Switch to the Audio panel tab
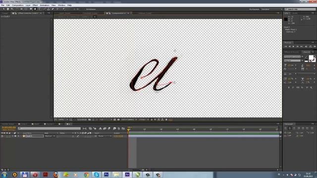Image resolution: width=317 pixels, height=178 pixels. coord(295,13)
